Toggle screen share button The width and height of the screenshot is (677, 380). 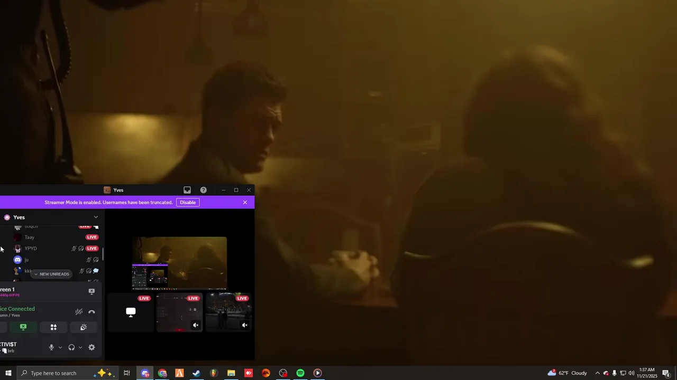[23, 327]
